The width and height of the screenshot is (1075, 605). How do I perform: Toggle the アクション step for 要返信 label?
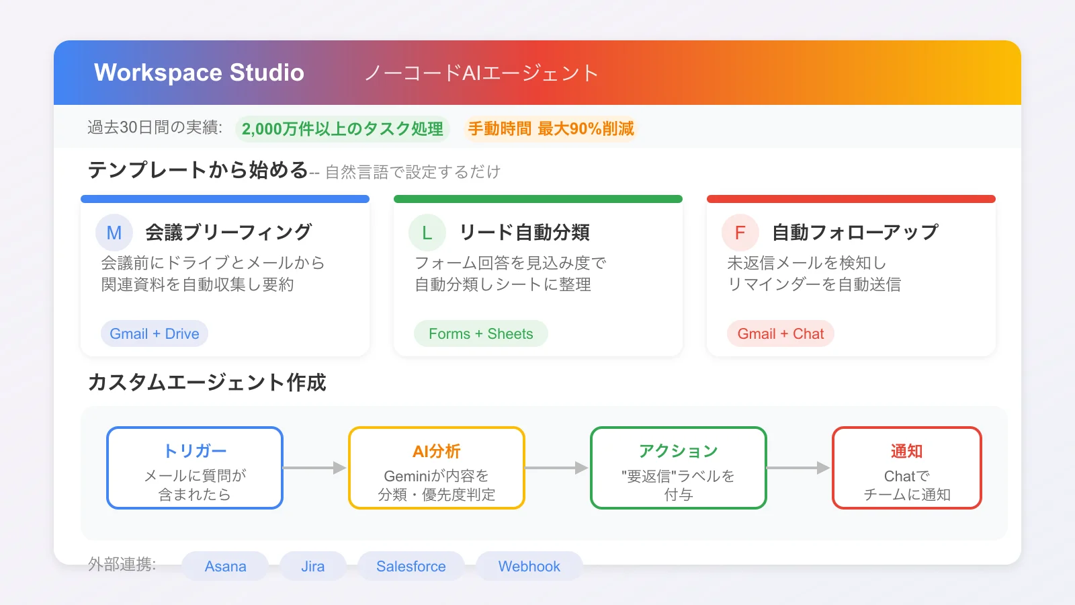[678, 468]
